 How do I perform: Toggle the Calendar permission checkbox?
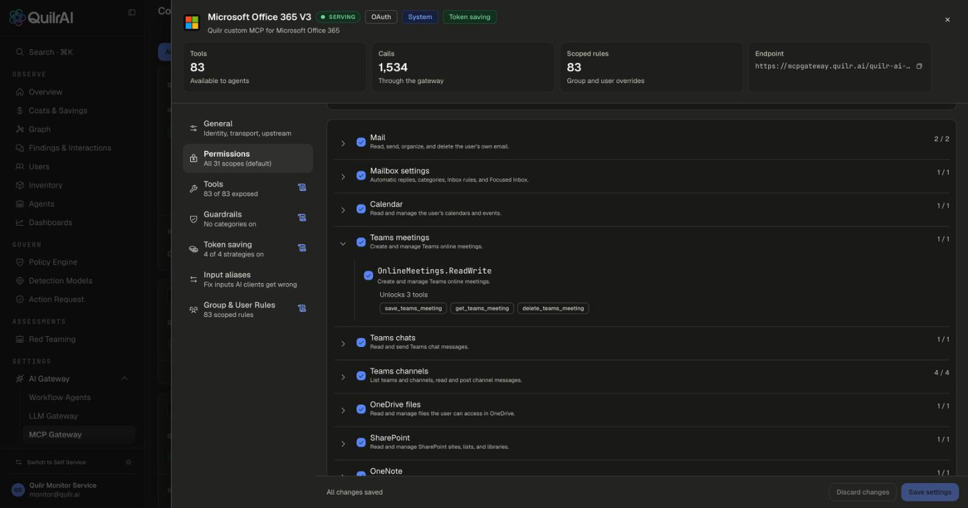[x=361, y=209]
